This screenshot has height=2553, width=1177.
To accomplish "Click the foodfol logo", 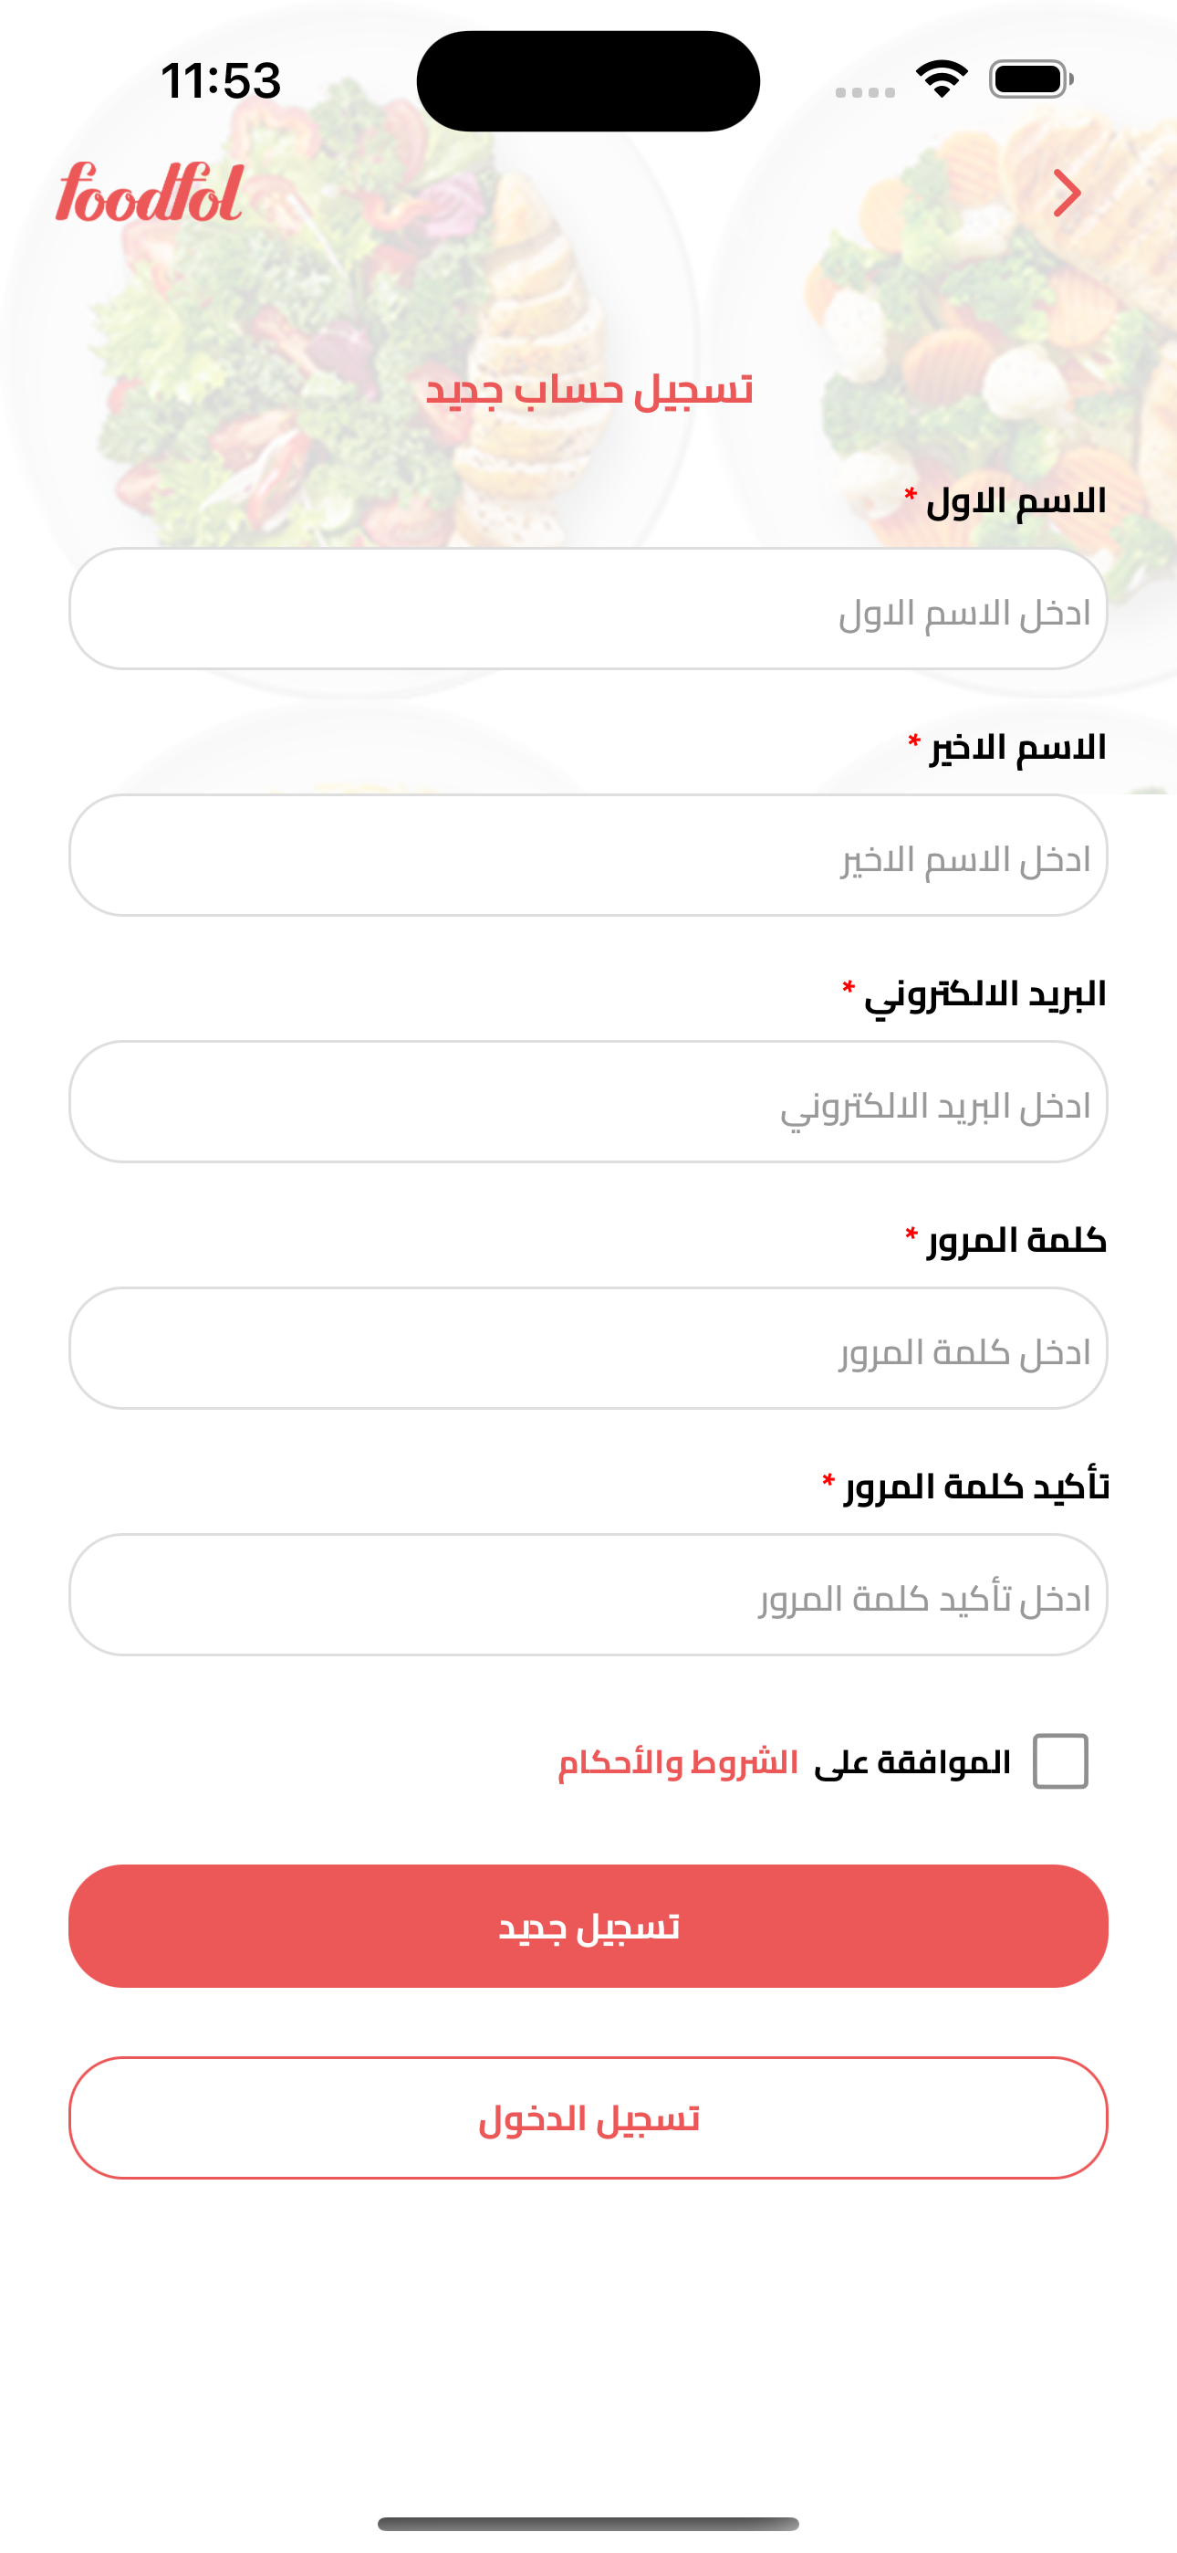I will click(147, 196).
